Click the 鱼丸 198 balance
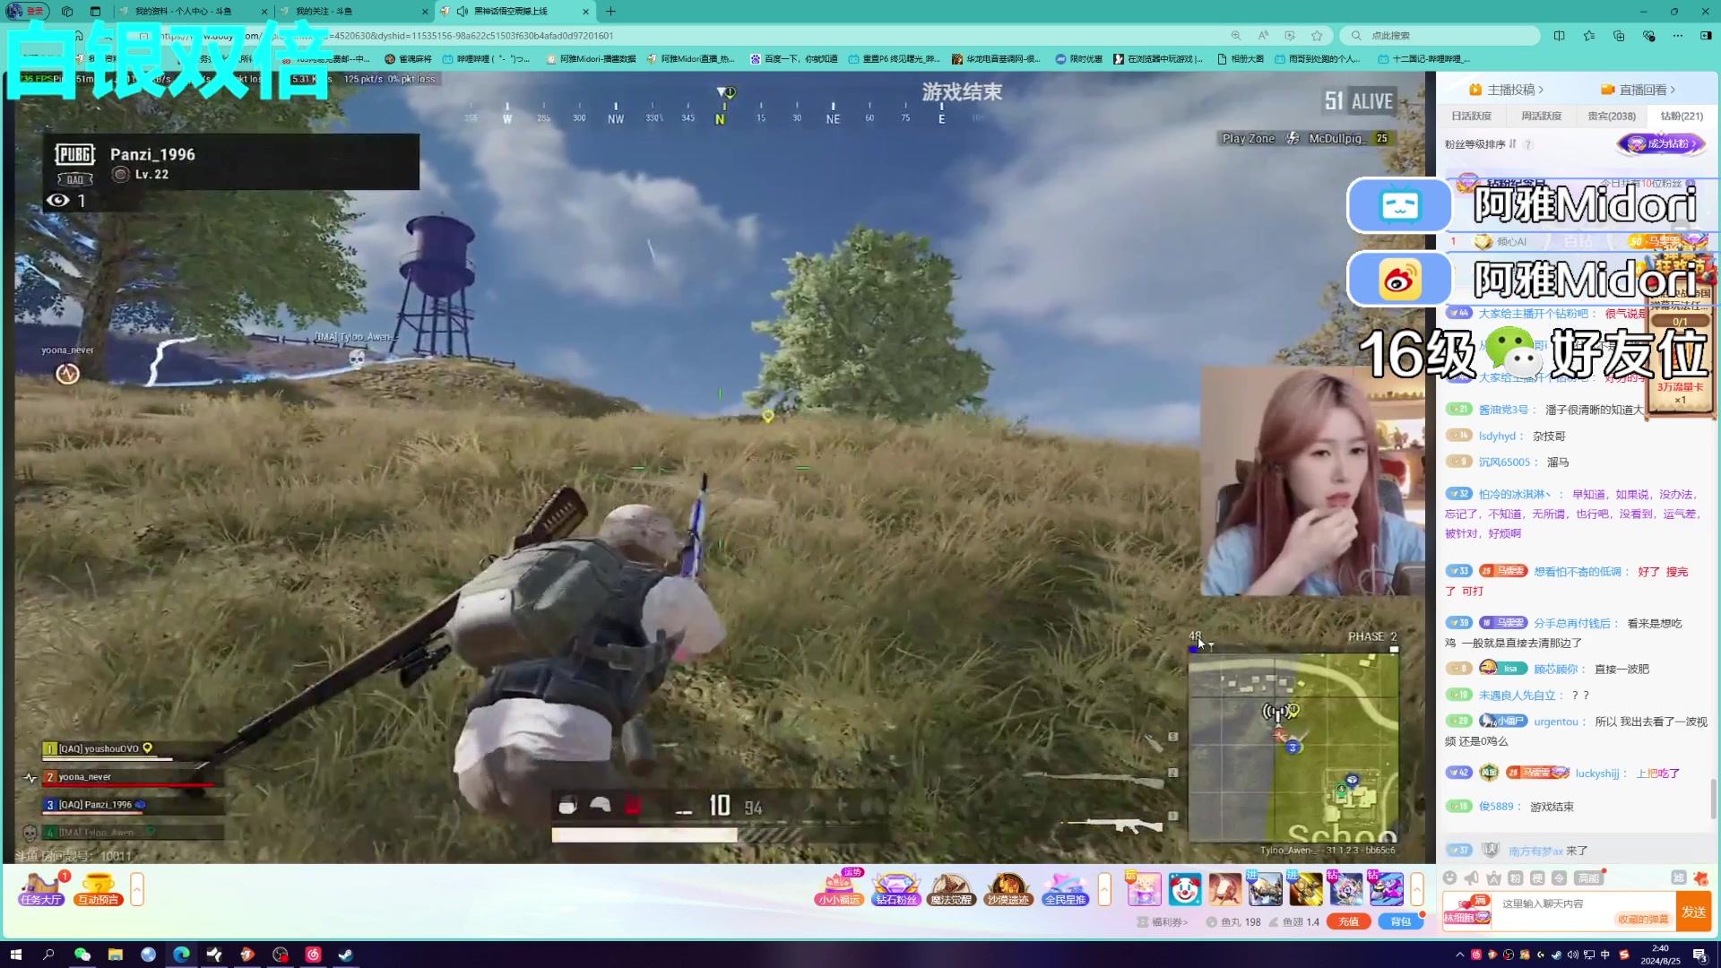This screenshot has width=1721, height=968. pos(1233,921)
